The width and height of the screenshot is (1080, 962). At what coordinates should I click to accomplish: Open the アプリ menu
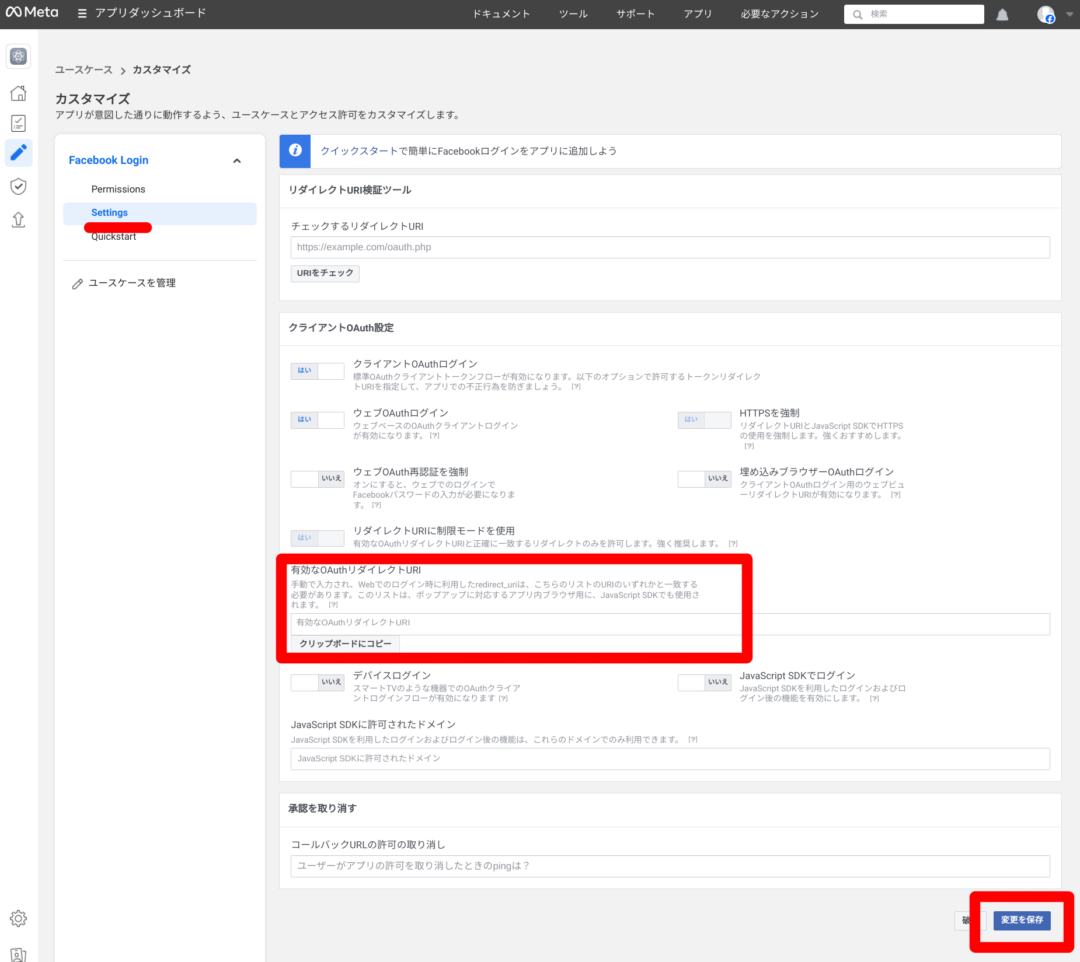click(x=698, y=14)
